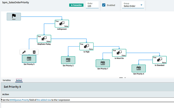174x108 pixels.
Task: Click the pencil edit icon
Action: 24,52
